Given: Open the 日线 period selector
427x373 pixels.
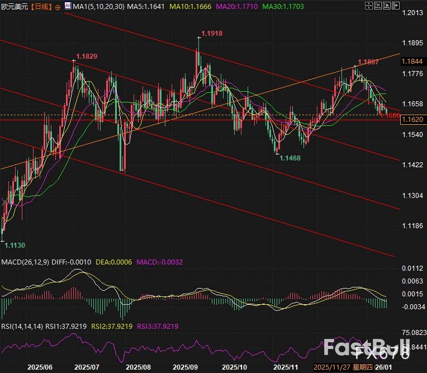Looking at the screenshot, I should (x=40, y=7).
